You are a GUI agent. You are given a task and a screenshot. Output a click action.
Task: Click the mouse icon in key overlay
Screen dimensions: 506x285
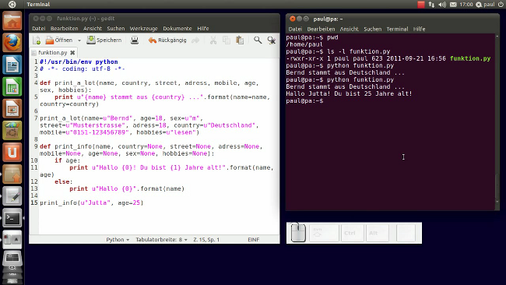click(298, 233)
